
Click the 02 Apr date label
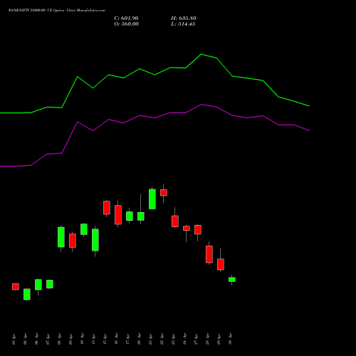point(25,339)
